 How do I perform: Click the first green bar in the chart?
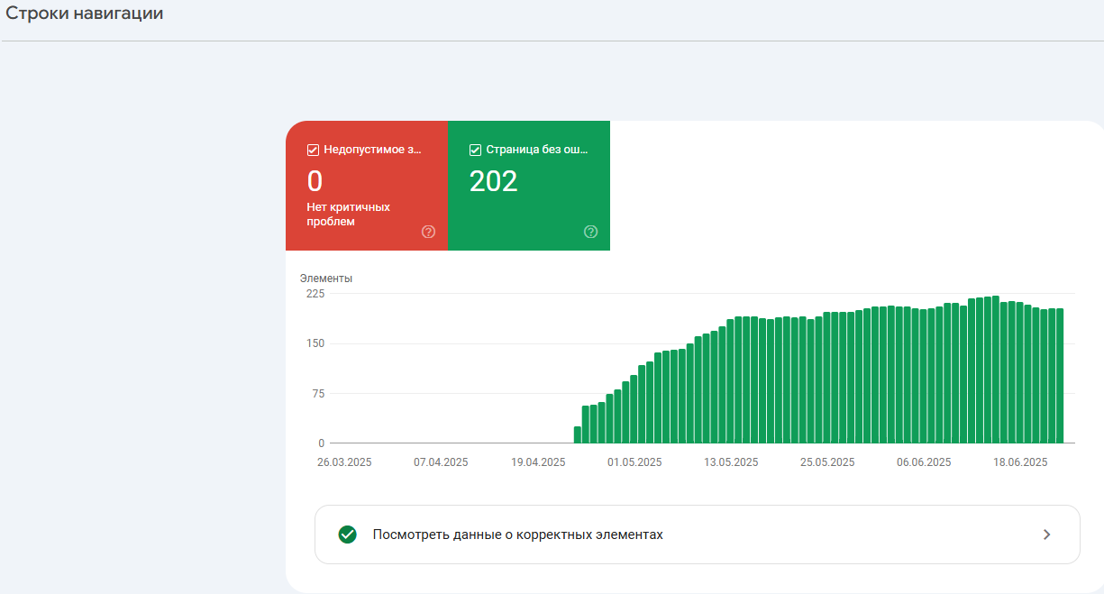click(578, 434)
